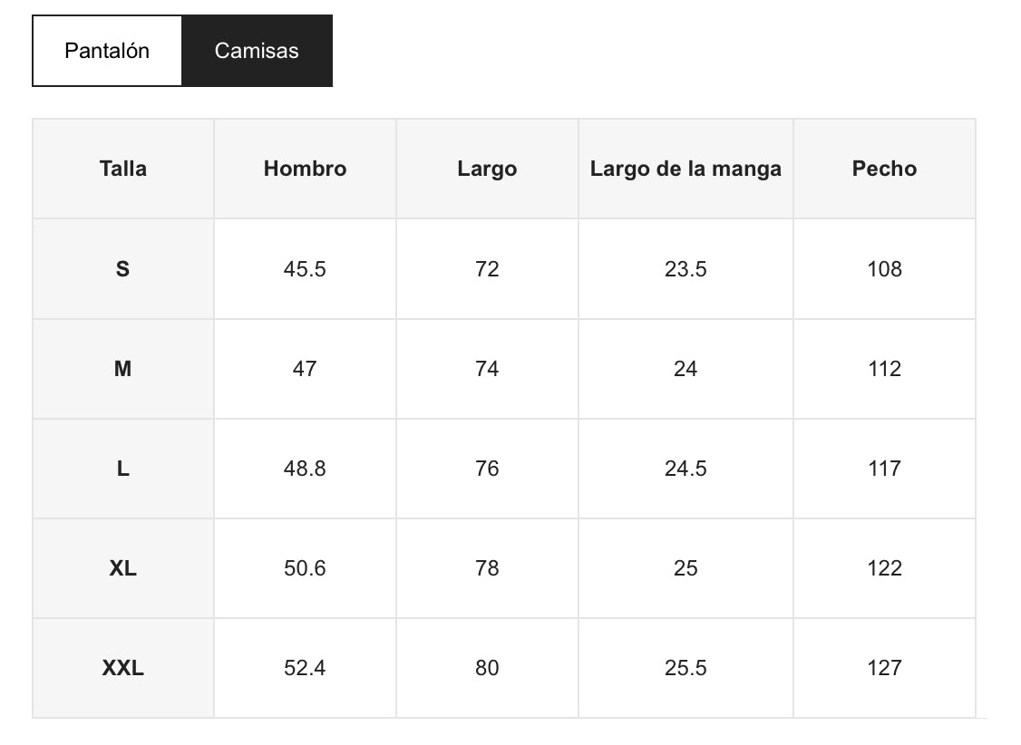Image resolution: width=1021 pixels, height=745 pixels.
Task: Click the Pecho column header
Action: coord(884,169)
